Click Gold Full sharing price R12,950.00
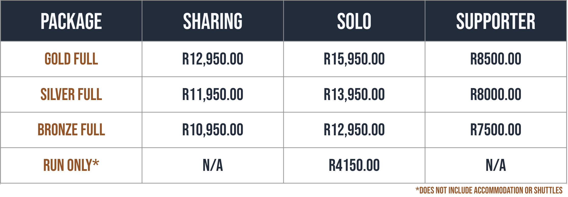 (213, 59)
